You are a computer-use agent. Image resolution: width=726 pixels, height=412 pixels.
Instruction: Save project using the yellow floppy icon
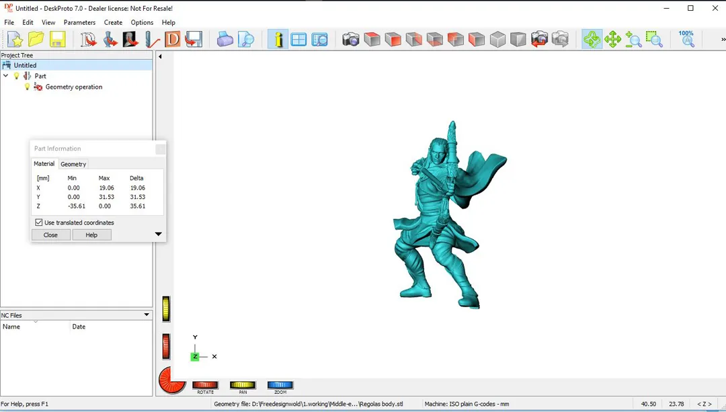point(57,40)
